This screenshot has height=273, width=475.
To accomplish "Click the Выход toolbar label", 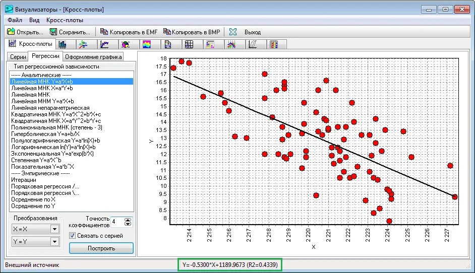I will [253, 32].
